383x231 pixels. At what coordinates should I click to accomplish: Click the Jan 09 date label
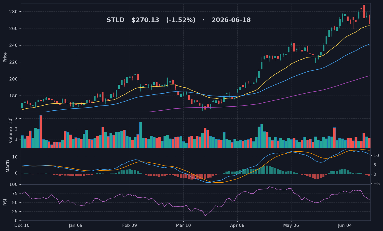coord(76,225)
